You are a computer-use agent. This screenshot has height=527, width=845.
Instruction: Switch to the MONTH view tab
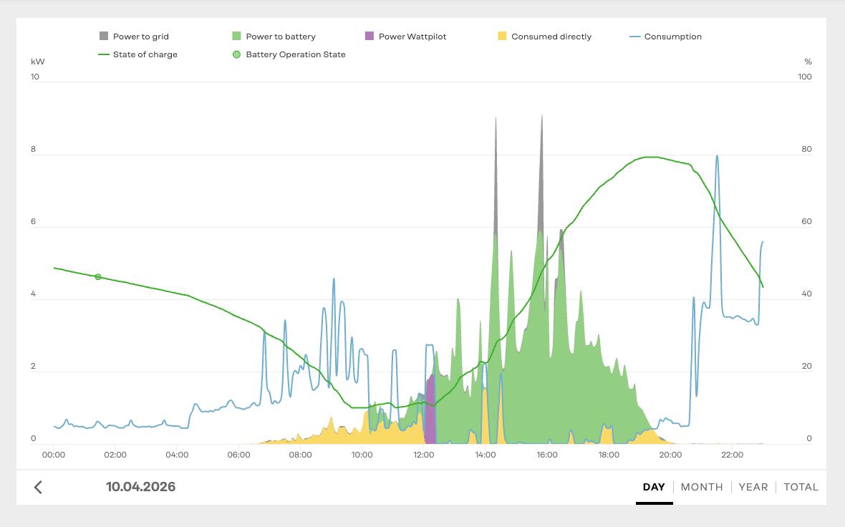pyautogui.click(x=702, y=486)
